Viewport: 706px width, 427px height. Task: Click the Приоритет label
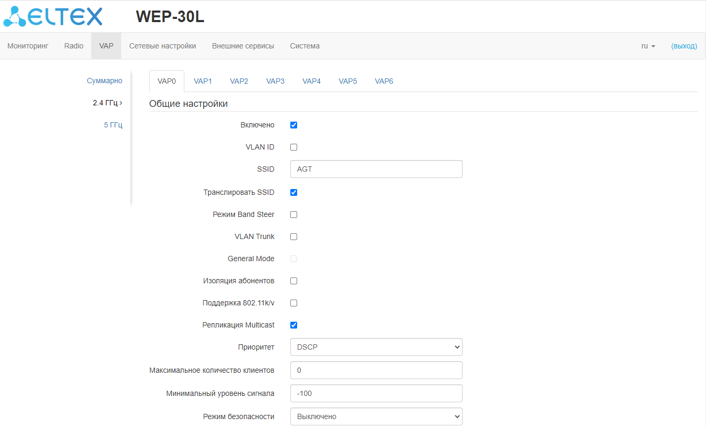pyautogui.click(x=256, y=347)
